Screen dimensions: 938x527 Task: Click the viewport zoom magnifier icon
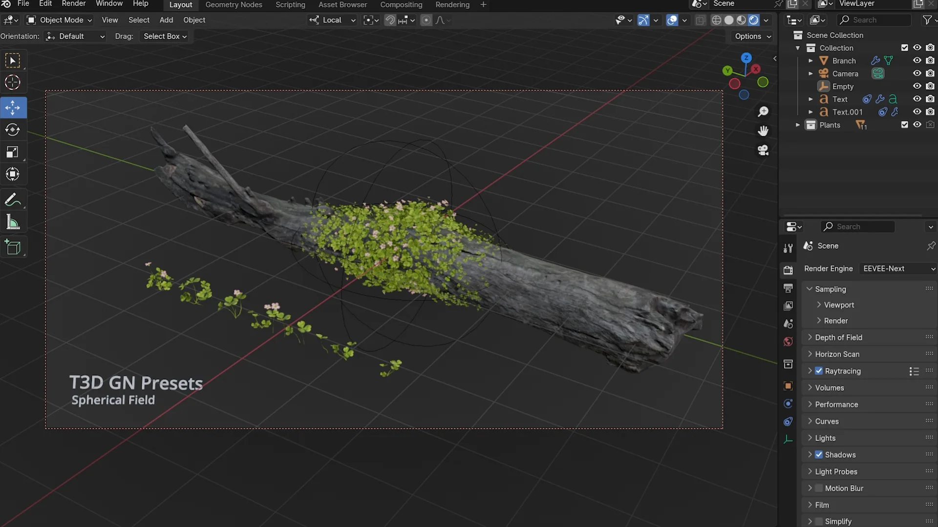[763, 112]
